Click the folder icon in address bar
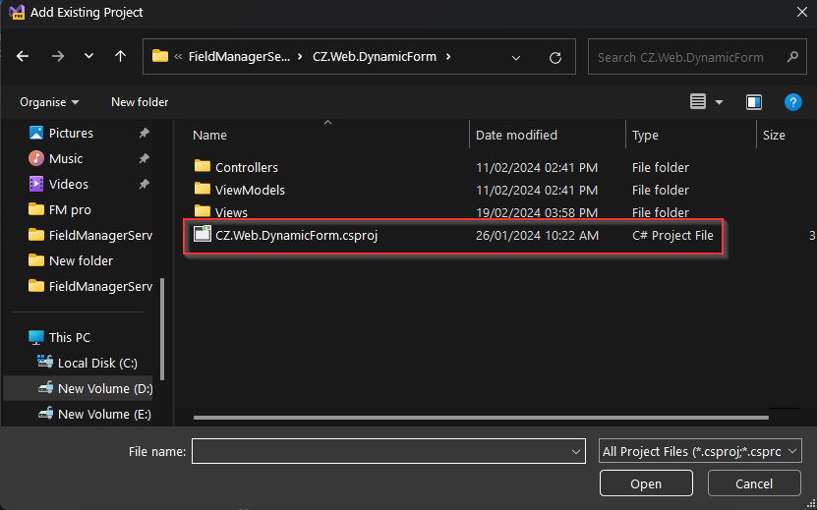The image size is (817, 510). click(x=160, y=56)
